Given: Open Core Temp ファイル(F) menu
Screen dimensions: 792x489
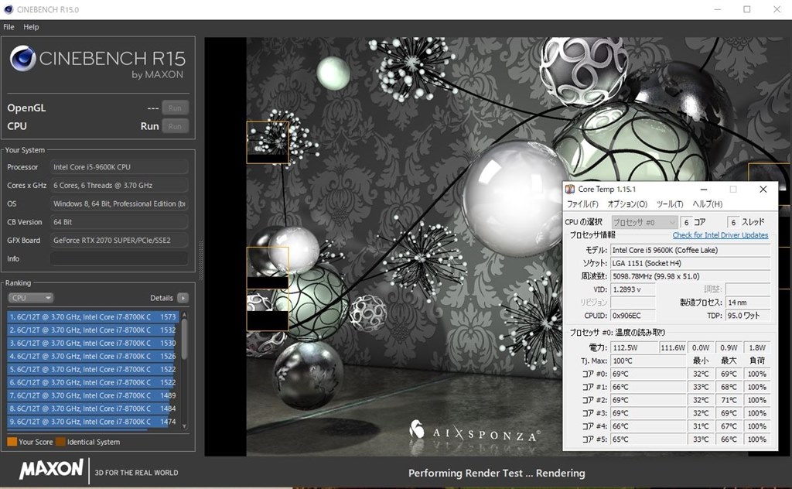Looking at the screenshot, I should [582, 204].
